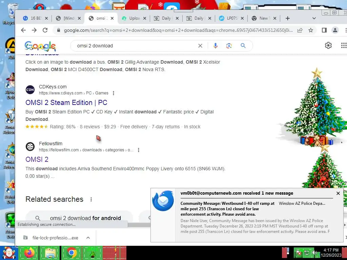Screen dimensions: 347x260
Task: Open the Fellowsfilm OMSI 2 result link
Action: click(37, 159)
